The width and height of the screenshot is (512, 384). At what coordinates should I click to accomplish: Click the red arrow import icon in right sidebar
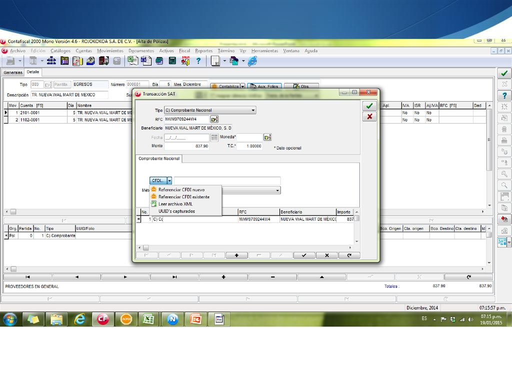(x=504, y=219)
